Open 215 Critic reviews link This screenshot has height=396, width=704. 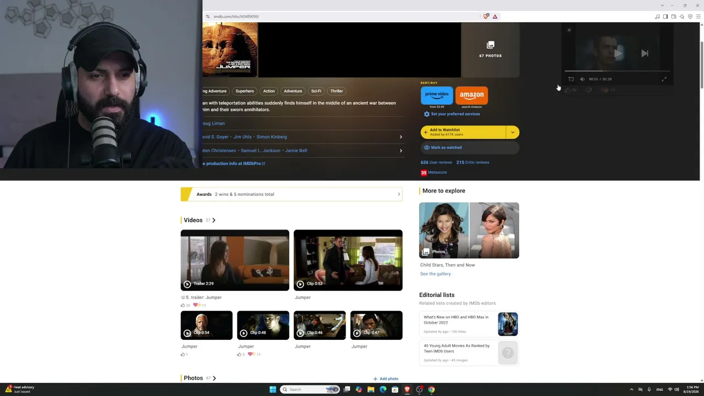point(472,162)
